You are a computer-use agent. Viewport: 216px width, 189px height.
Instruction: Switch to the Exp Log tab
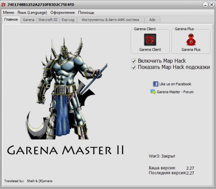pos(68,20)
